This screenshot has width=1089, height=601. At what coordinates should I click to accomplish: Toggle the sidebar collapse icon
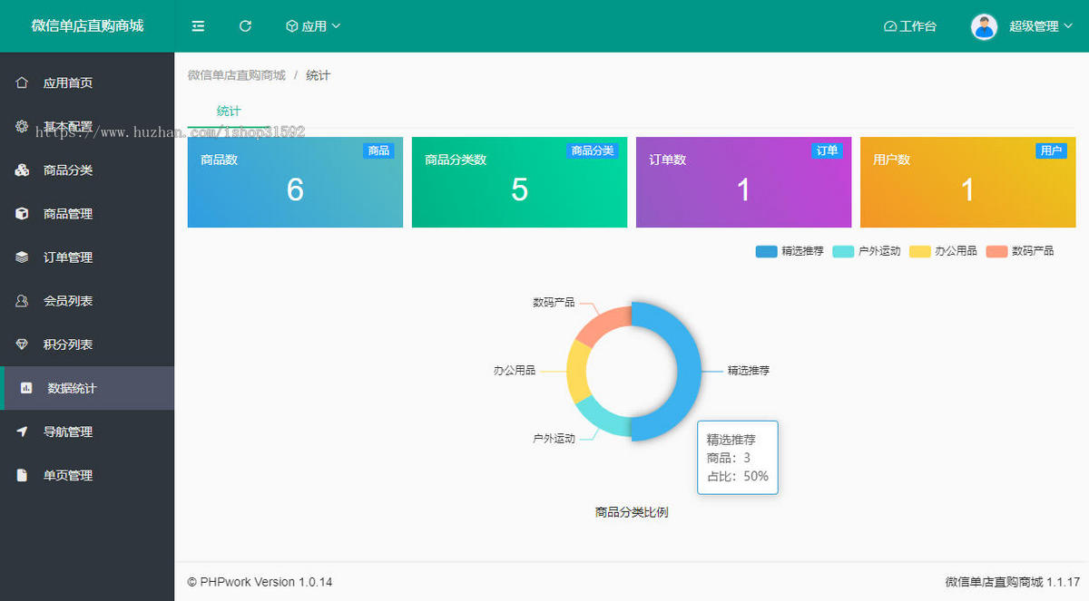198,25
